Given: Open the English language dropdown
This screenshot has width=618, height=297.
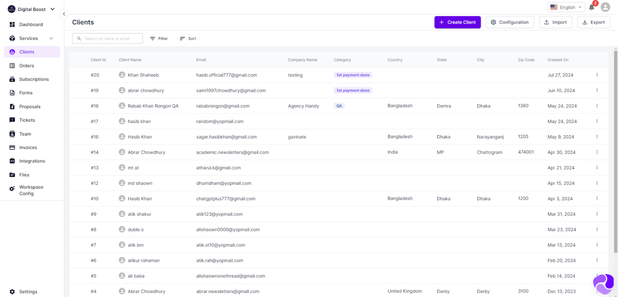Looking at the screenshot, I should 566,7.
